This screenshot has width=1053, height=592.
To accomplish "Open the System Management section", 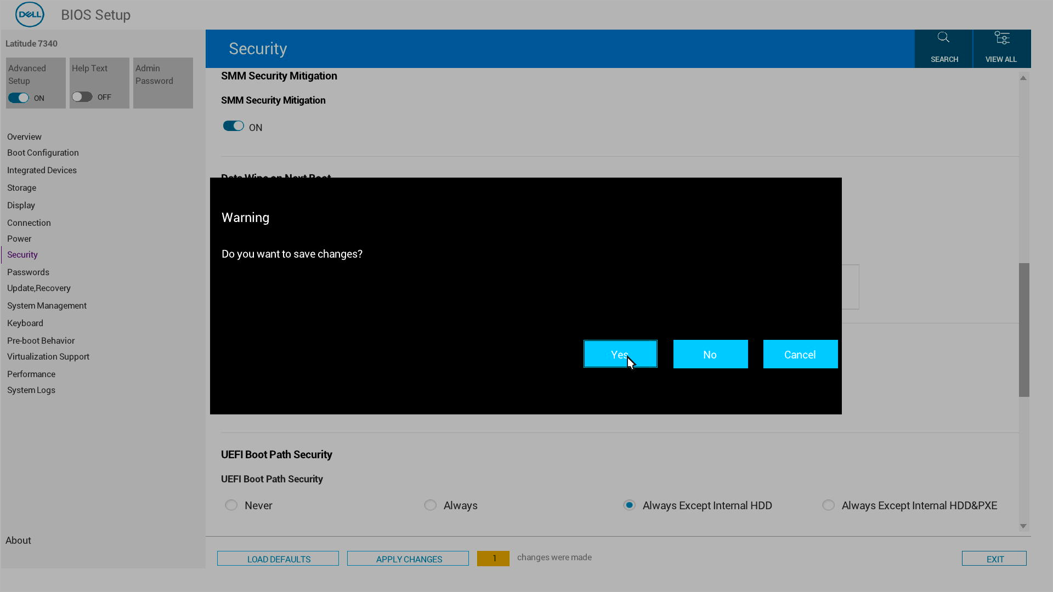I will click(47, 305).
